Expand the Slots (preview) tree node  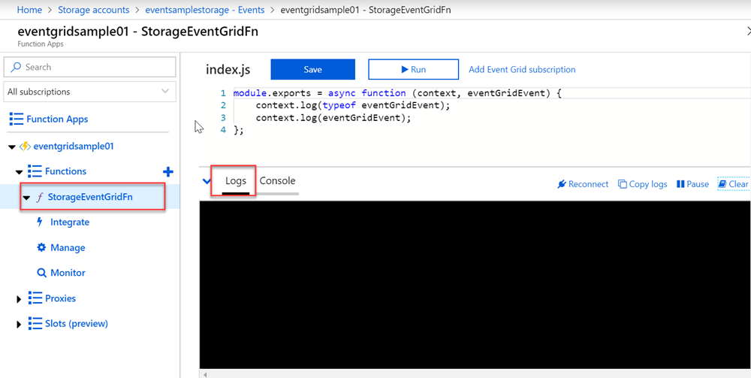click(20, 325)
